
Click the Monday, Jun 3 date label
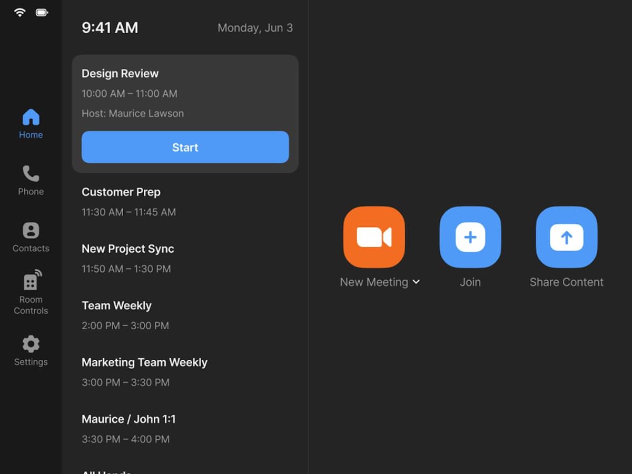pyautogui.click(x=255, y=28)
